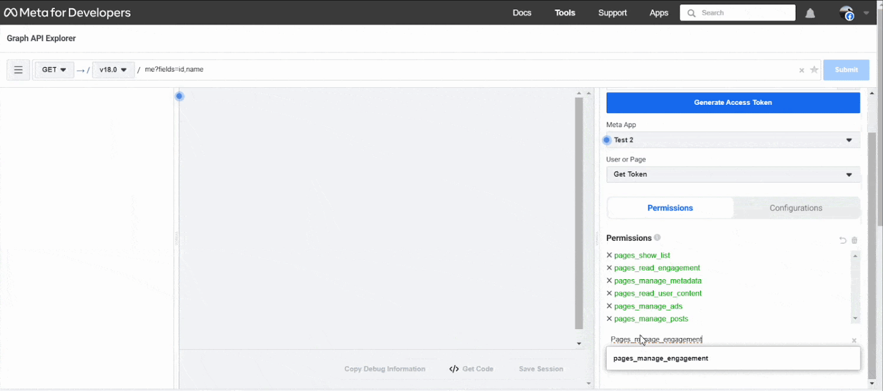Open the v18.0 API version dropdown
Image resolution: width=883 pixels, height=391 pixels.
tap(113, 69)
